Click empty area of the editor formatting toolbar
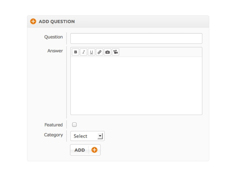This screenshot has width=237, height=178. [x=160, y=52]
